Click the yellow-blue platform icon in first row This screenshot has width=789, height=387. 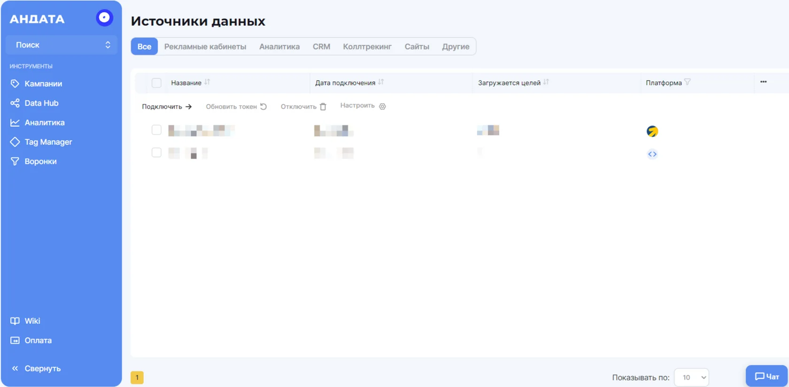pos(652,131)
